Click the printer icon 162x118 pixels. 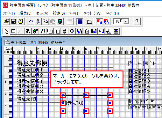21,22
